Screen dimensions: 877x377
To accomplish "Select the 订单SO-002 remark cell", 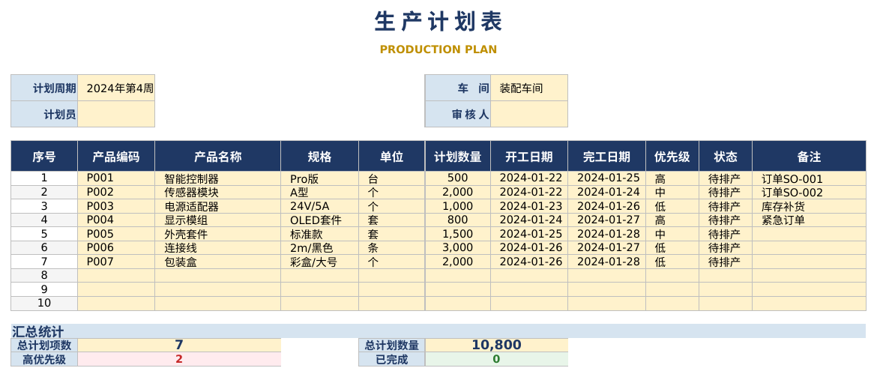I will (x=810, y=193).
